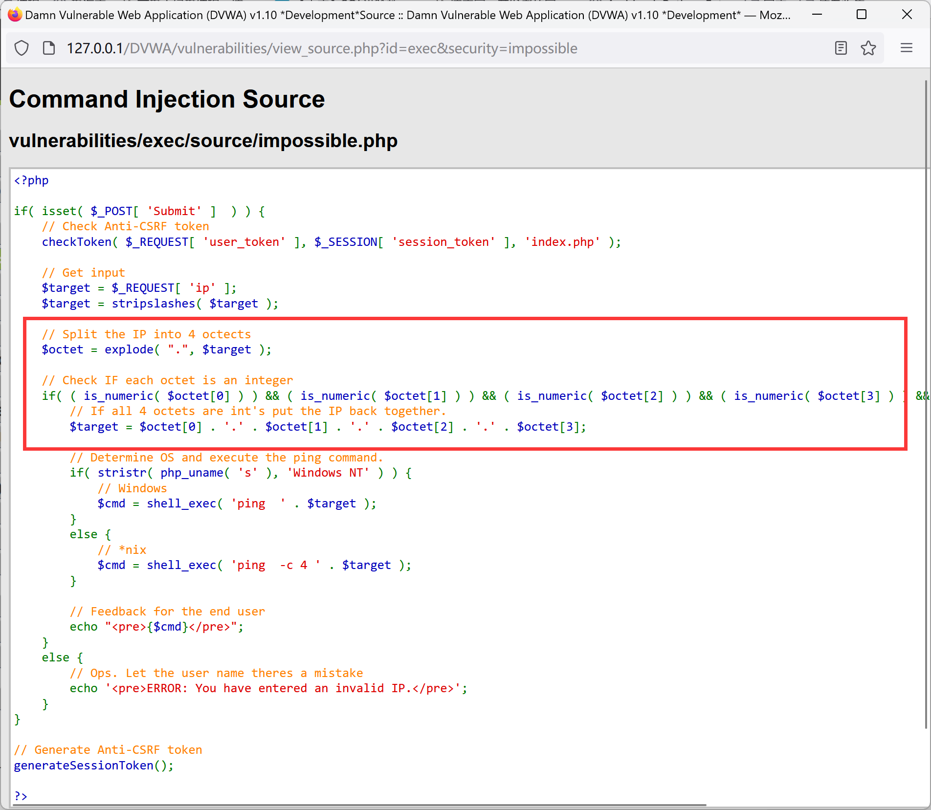Click the '$target = $octet[0]' reassembly line
931x810 pixels.
coord(328,427)
